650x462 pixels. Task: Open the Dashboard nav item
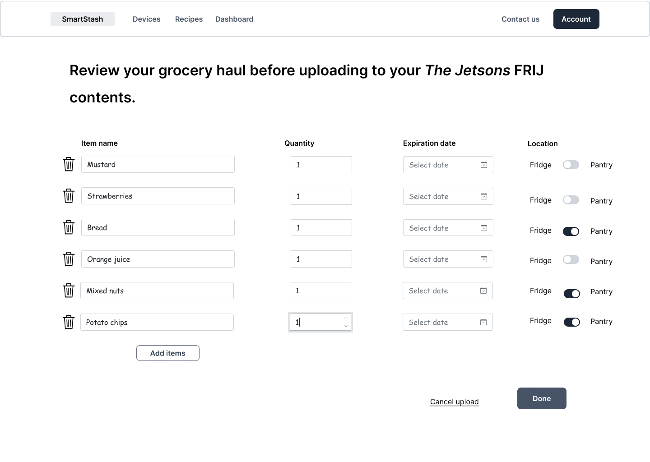click(x=234, y=19)
